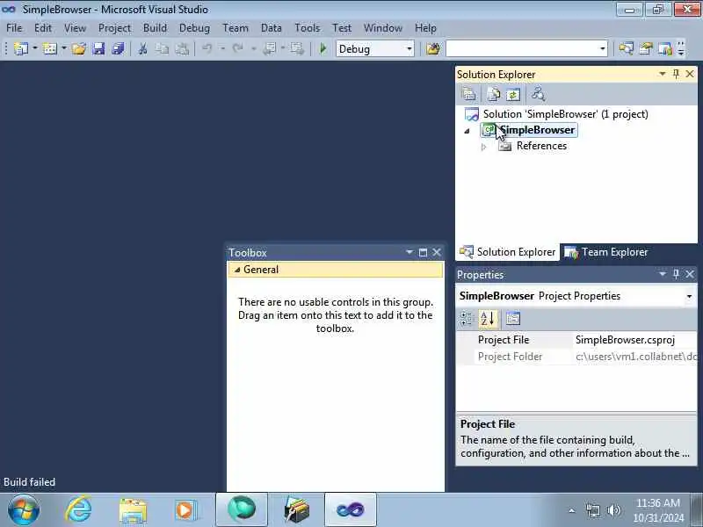703x527 pixels.
Task: Click the Copy toolbar icon
Action: [163, 48]
